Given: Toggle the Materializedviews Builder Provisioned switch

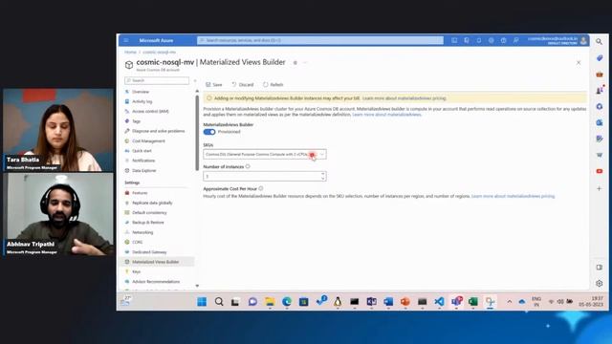Looking at the screenshot, I should (209, 132).
